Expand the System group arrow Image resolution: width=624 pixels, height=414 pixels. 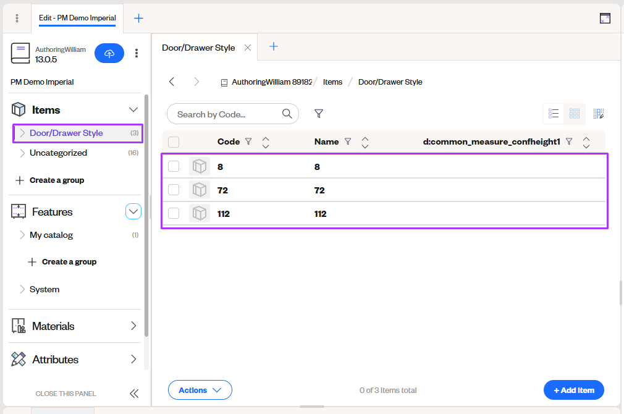pyautogui.click(x=22, y=289)
